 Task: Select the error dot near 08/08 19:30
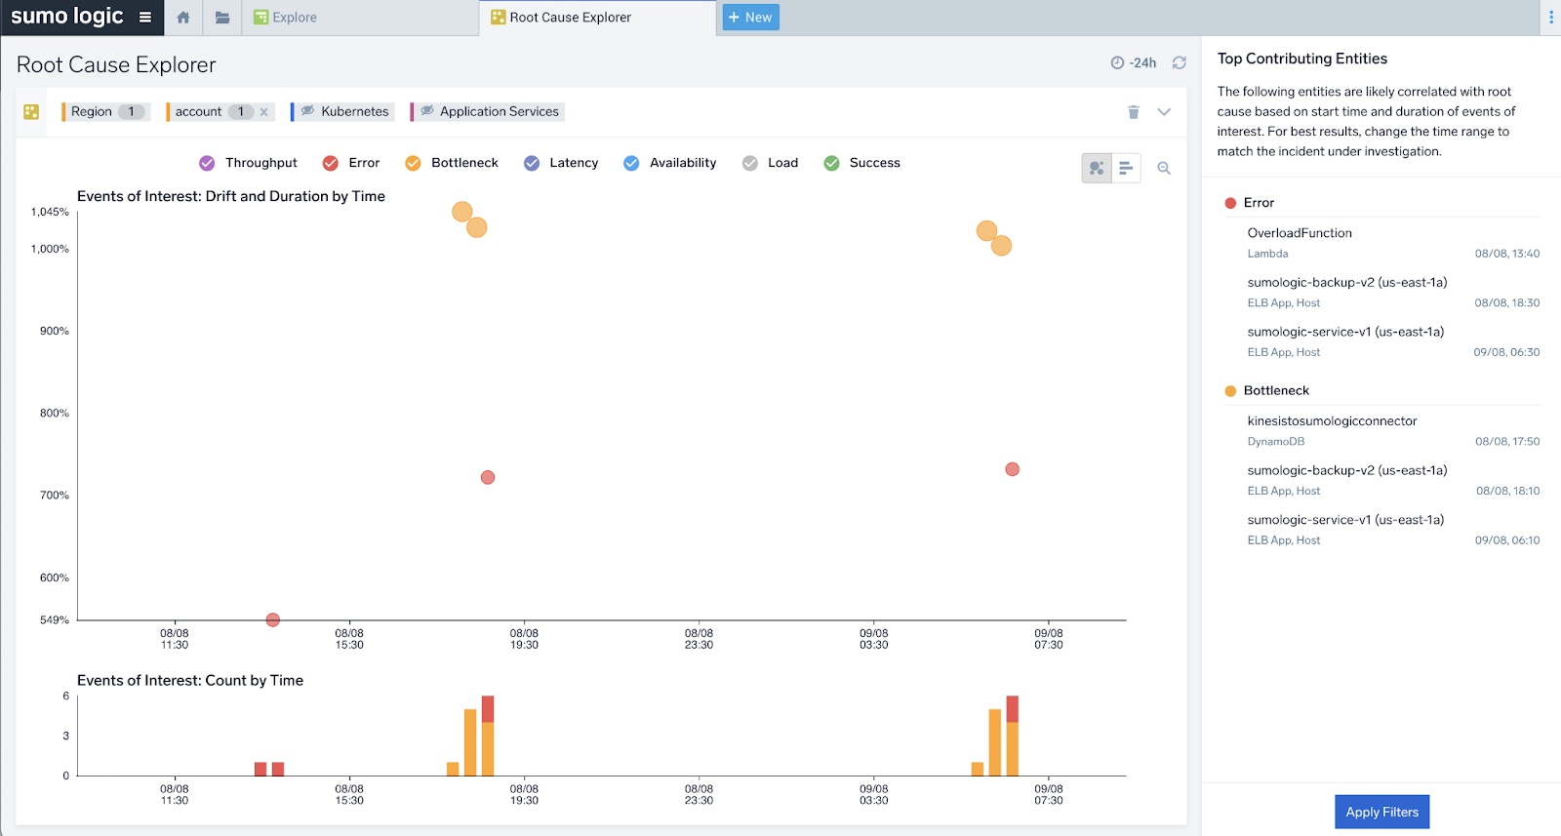pyautogui.click(x=488, y=477)
